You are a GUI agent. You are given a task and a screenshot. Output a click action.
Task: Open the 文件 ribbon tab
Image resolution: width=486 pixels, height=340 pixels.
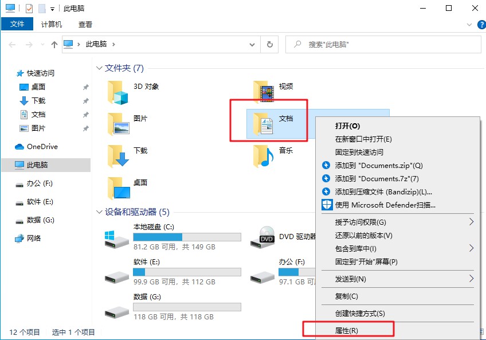tap(18, 25)
